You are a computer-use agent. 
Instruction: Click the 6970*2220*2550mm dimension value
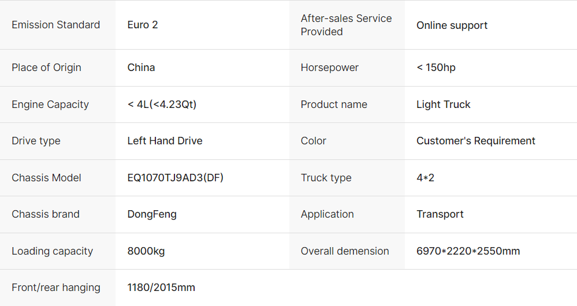pyautogui.click(x=468, y=251)
